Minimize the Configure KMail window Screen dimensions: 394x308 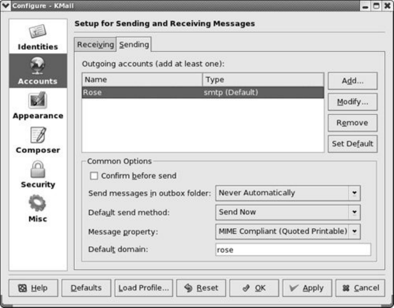366,6
